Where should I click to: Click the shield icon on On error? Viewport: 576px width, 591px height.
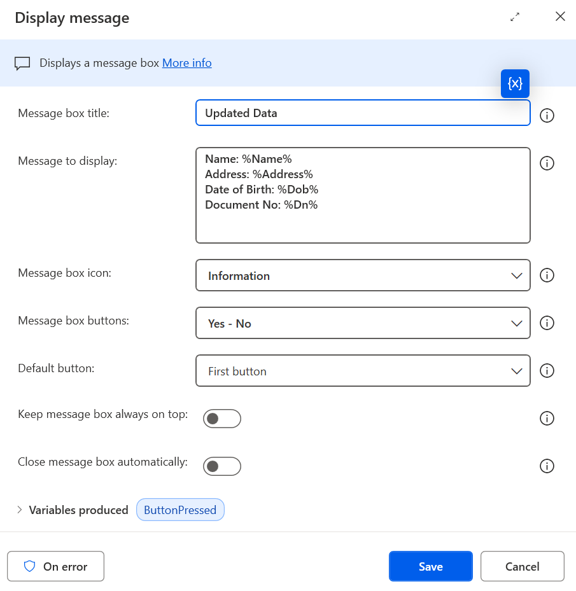[29, 566]
